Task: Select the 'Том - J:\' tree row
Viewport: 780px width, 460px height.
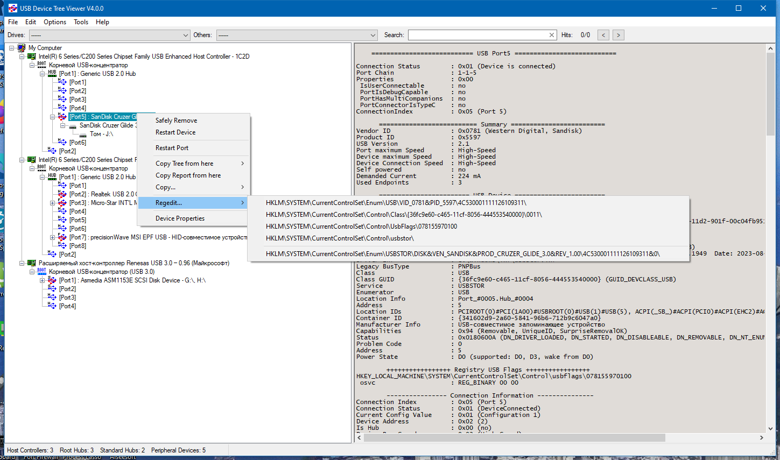Action: [x=102, y=134]
